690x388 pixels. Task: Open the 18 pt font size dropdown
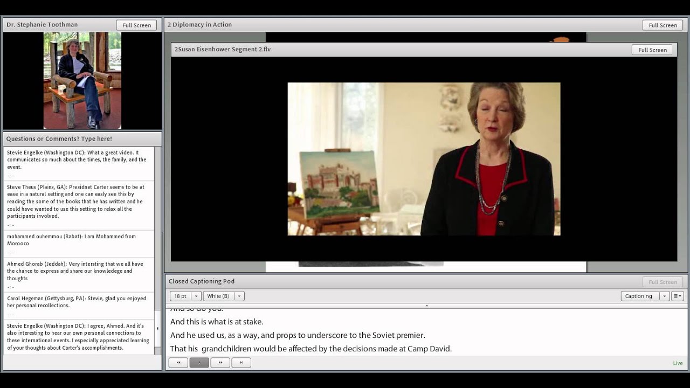(x=185, y=296)
